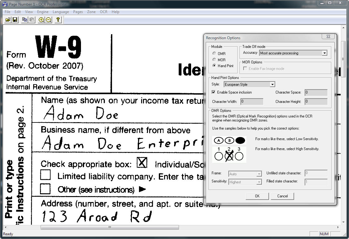Click the vertical scrollbar up arrow
Viewport: 349px width, 239px height.
pos(343,27)
